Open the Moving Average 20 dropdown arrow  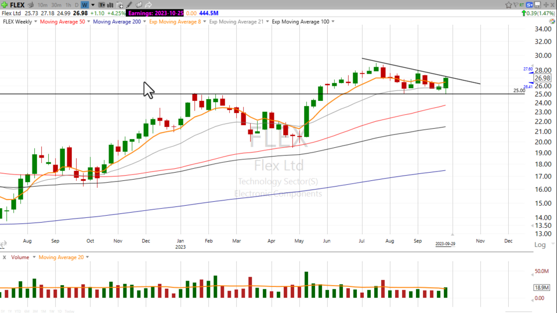pyautogui.click(x=88, y=257)
